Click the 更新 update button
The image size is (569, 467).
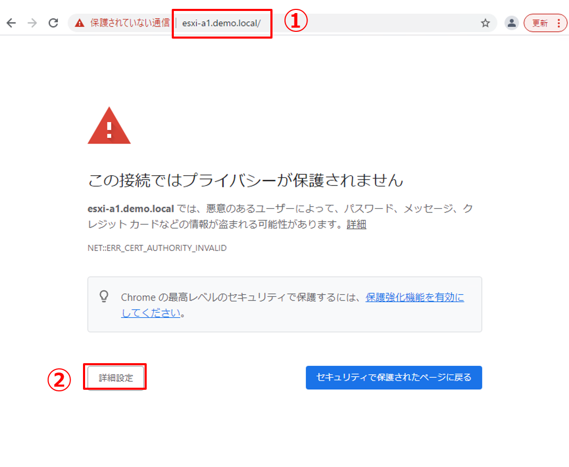540,23
